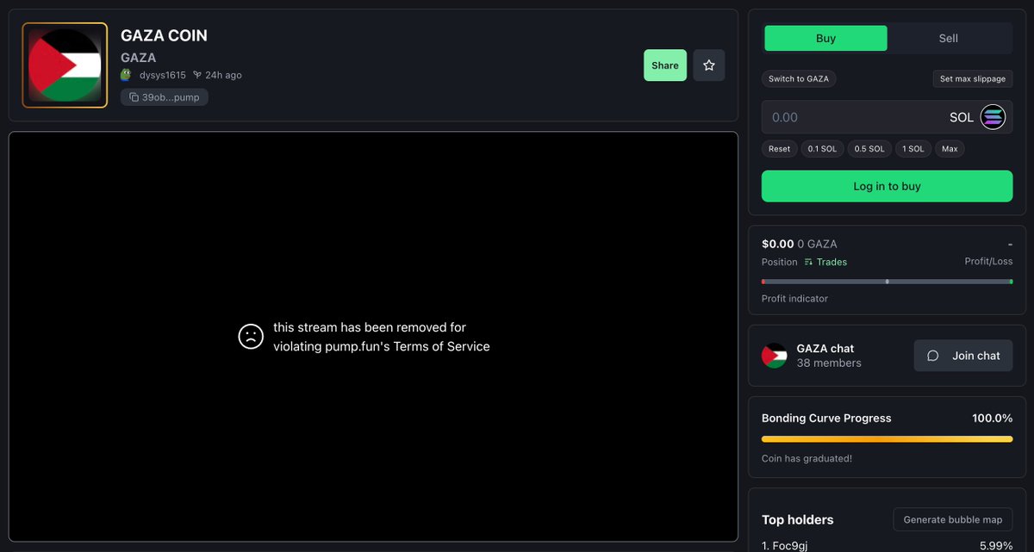Click the GAZA chat flag avatar
1034x552 pixels.
coord(775,356)
